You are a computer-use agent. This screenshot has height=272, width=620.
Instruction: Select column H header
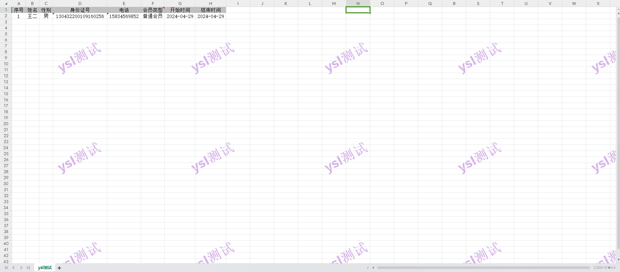tap(211, 3)
